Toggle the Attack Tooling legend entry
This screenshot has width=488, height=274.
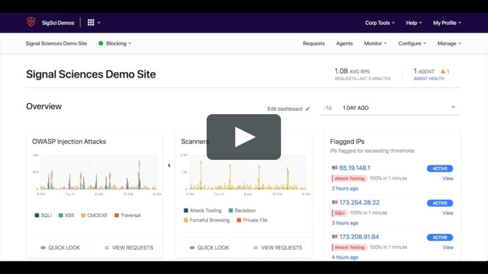tap(203, 211)
